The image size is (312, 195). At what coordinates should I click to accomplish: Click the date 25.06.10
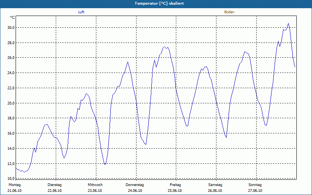pos(175,191)
